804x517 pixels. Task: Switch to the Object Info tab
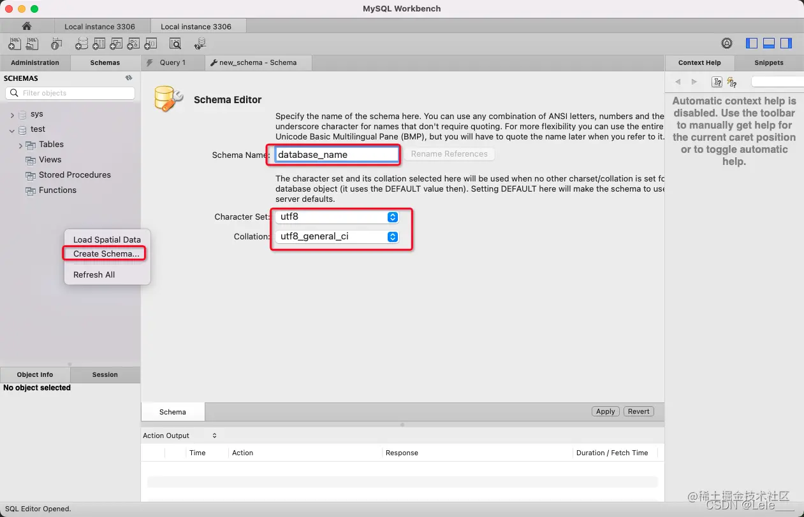[35, 374]
